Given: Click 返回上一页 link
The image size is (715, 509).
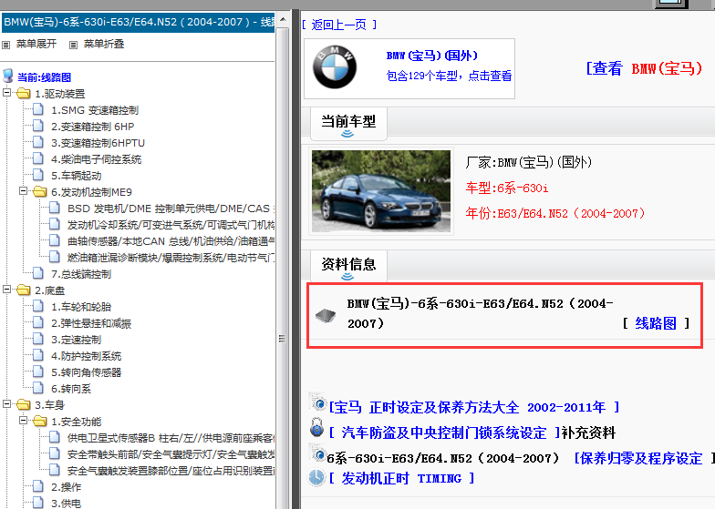Looking at the screenshot, I should [339, 25].
